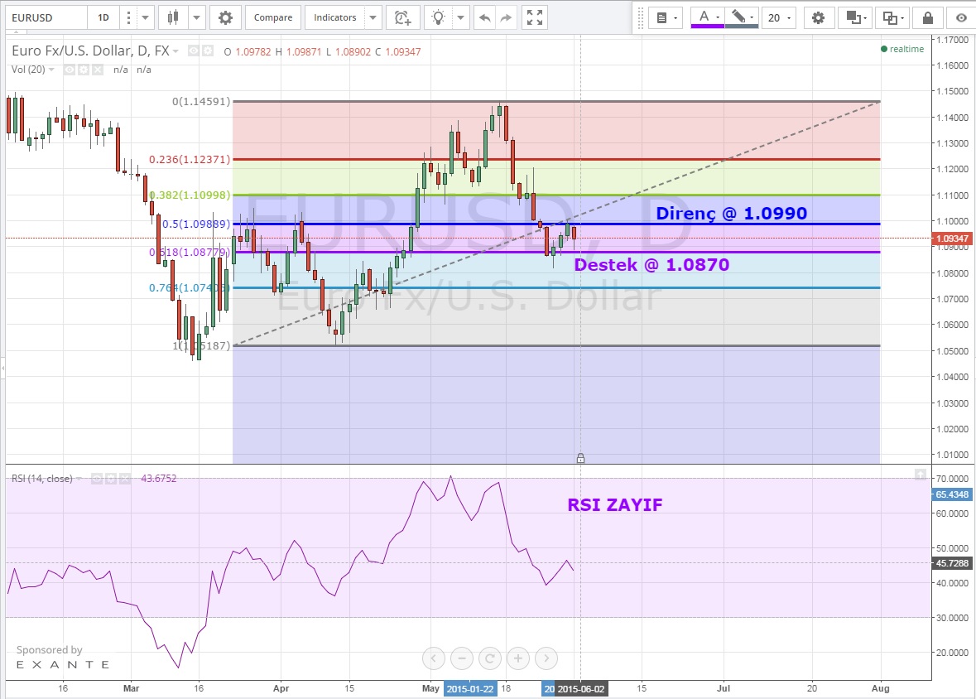Viewport: 976px width, 699px height.
Task: Click the candlestick chart style icon
Action: tap(172, 17)
